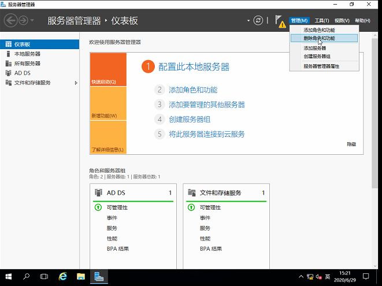Screen dimensions: 382x286
Task: Expand the 文件和存储服务 sidebar arrow
Action: [x=76, y=83]
